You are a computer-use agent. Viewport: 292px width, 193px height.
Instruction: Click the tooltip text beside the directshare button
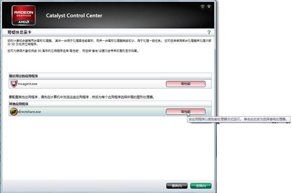[x=239, y=119]
